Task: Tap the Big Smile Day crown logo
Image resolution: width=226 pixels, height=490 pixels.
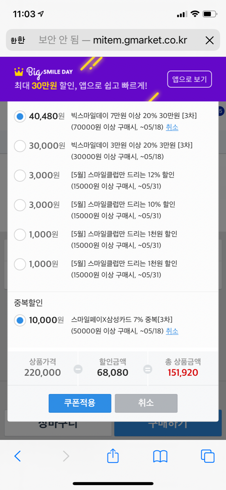Action: click(19, 72)
